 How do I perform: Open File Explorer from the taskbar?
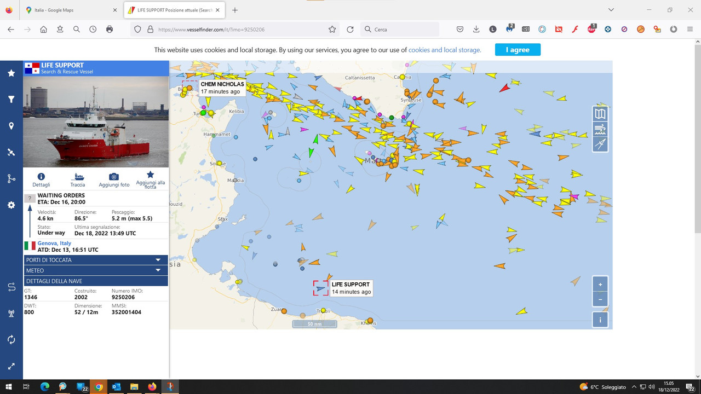point(134,387)
